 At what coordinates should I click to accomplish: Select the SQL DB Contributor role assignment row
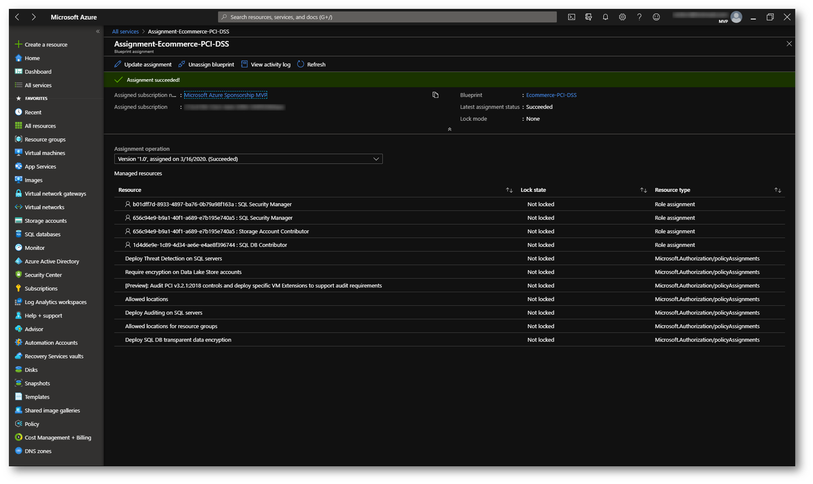pyautogui.click(x=449, y=245)
